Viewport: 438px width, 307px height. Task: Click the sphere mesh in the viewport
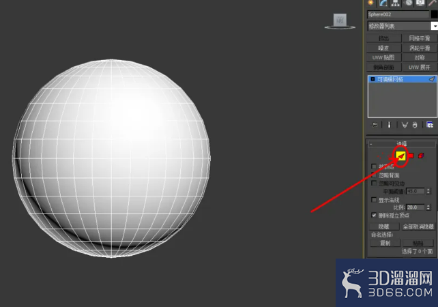click(112, 158)
